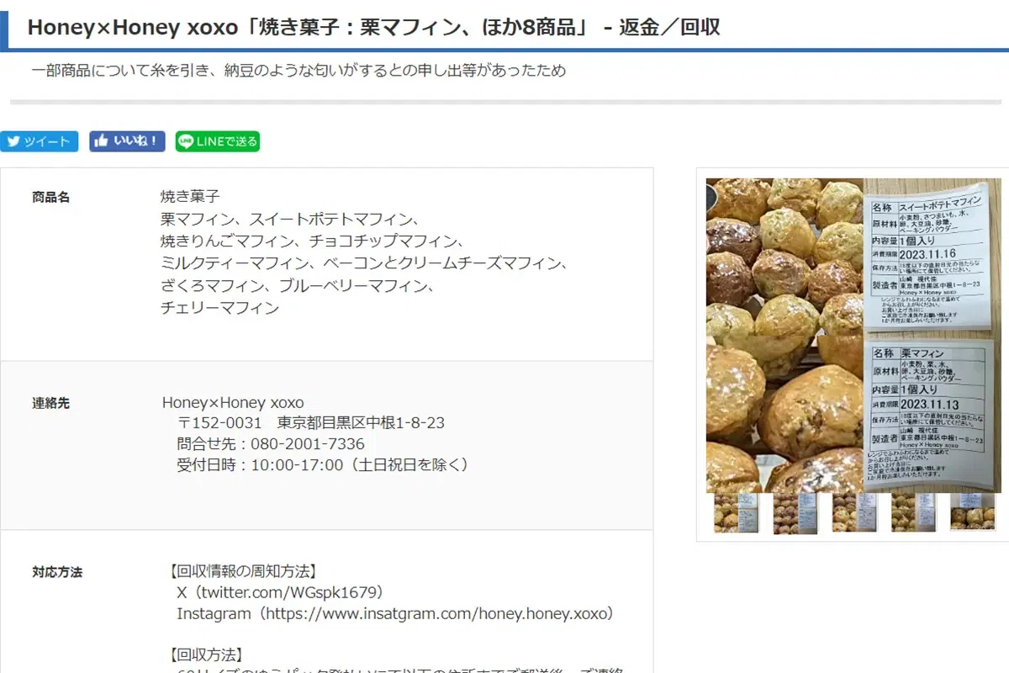Select the second thumbnail below the photo
This screenshot has height=673, width=1009.
point(795,512)
